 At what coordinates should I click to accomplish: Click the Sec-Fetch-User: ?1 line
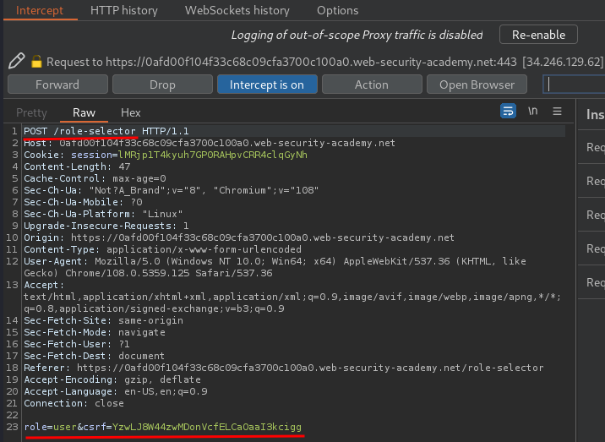(77, 344)
